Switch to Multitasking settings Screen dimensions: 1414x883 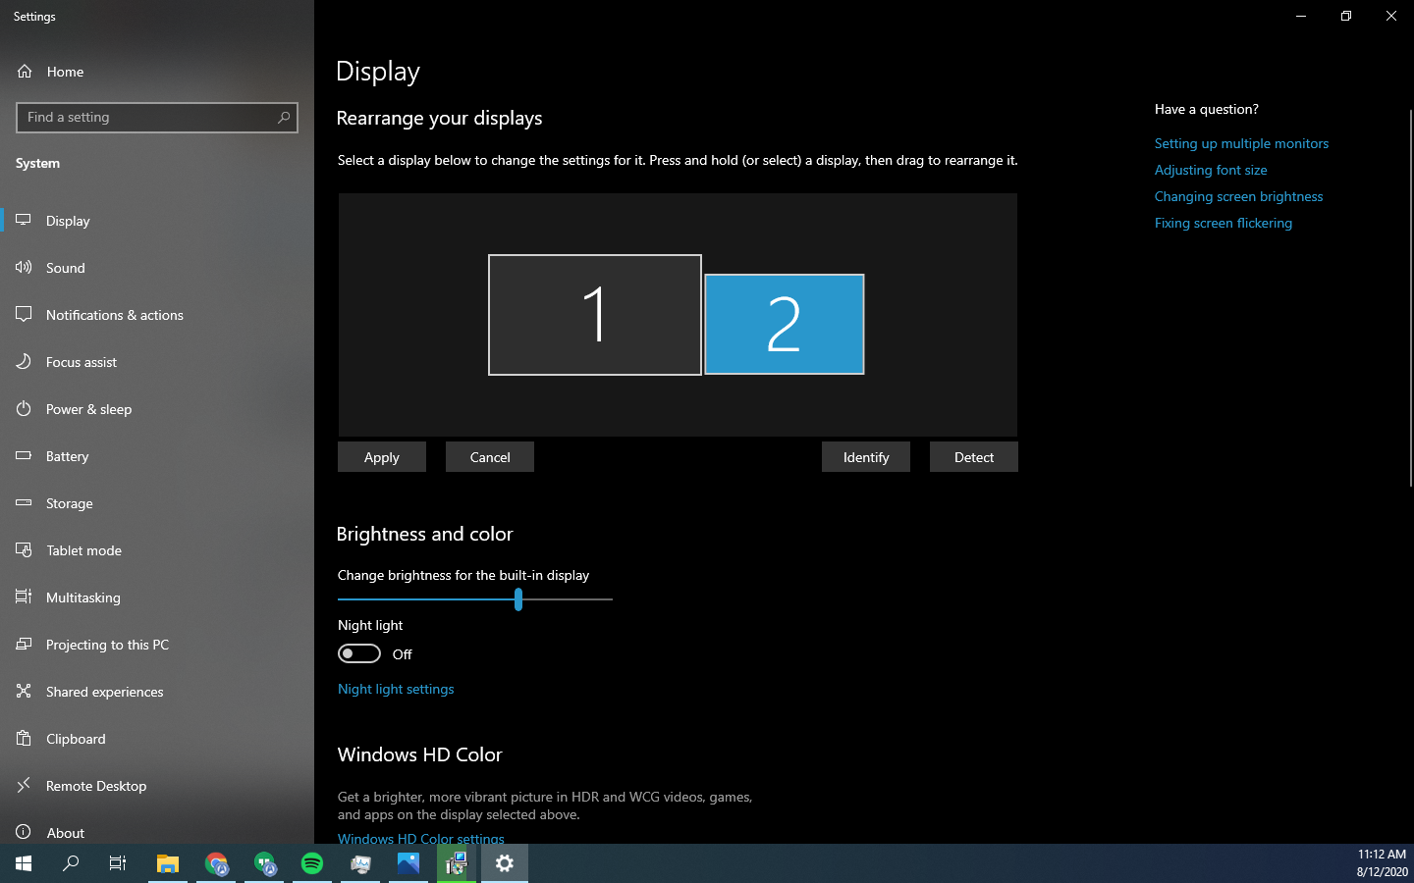[x=83, y=597]
